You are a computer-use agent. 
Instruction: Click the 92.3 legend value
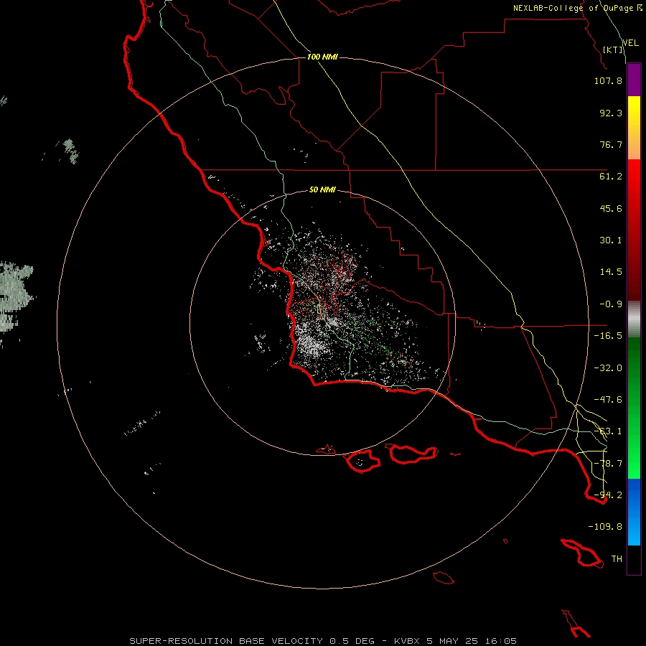611,113
